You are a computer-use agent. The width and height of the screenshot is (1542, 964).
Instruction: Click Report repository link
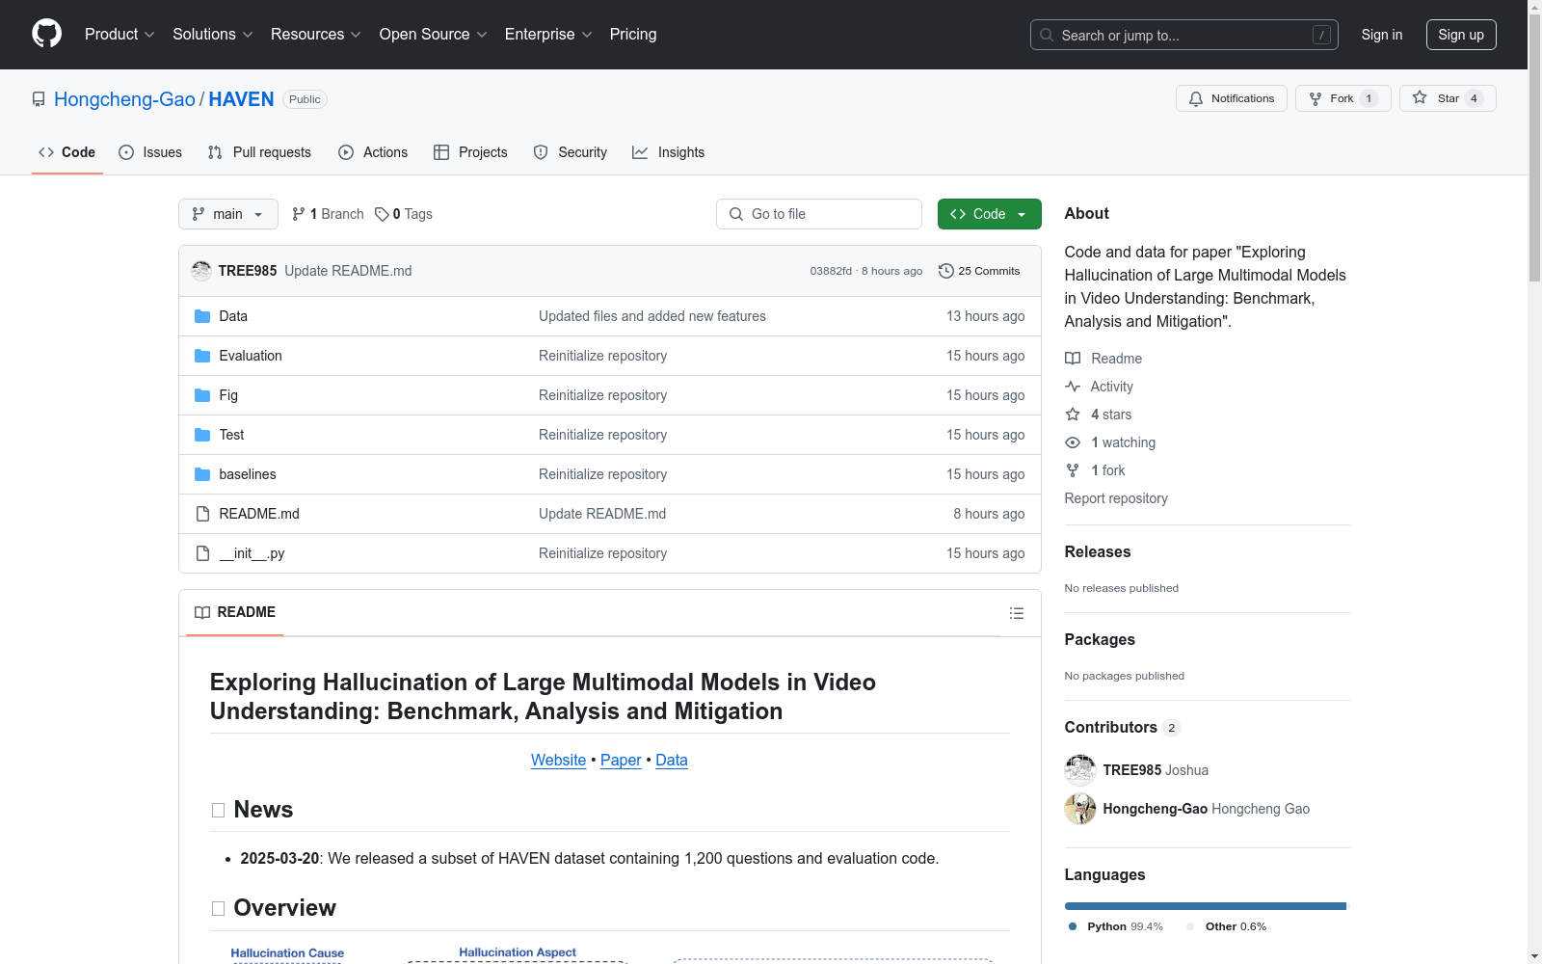click(1116, 498)
